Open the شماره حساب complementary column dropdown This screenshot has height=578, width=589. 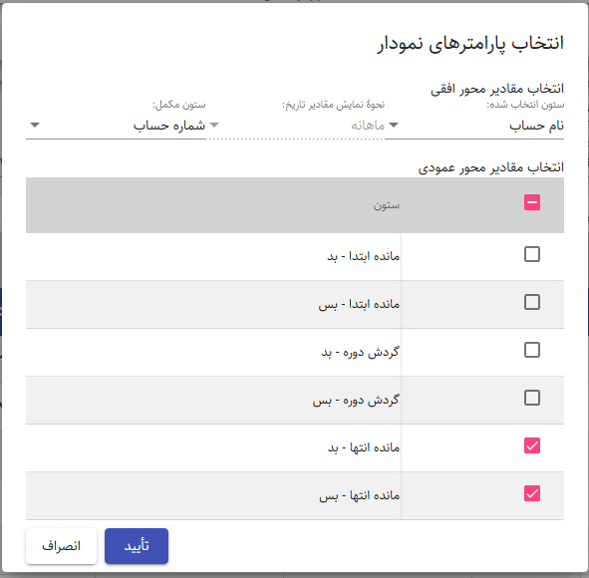[116, 126]
